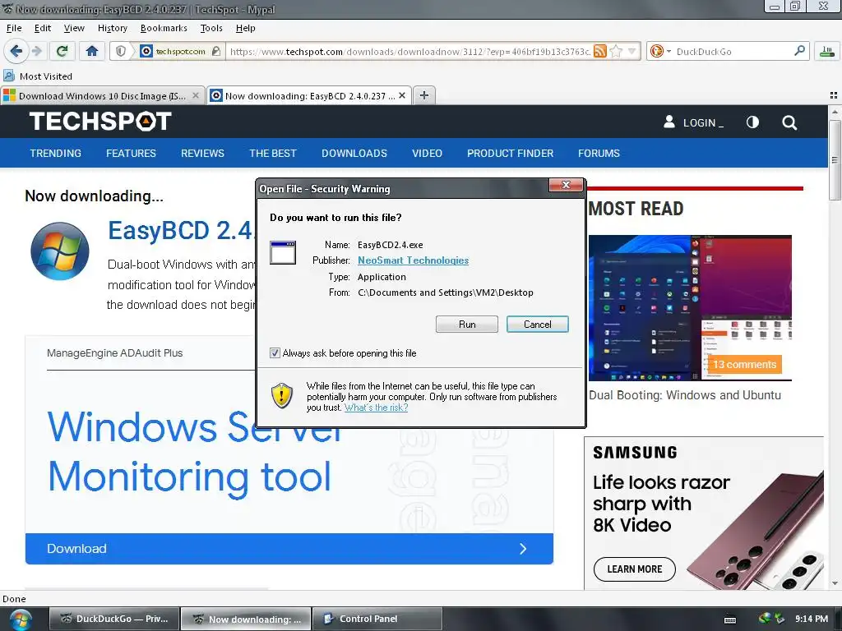Switch to DuckDuckGo taskbar window
The width and height of the screenshot is (842, 631).
pos(114,619)
